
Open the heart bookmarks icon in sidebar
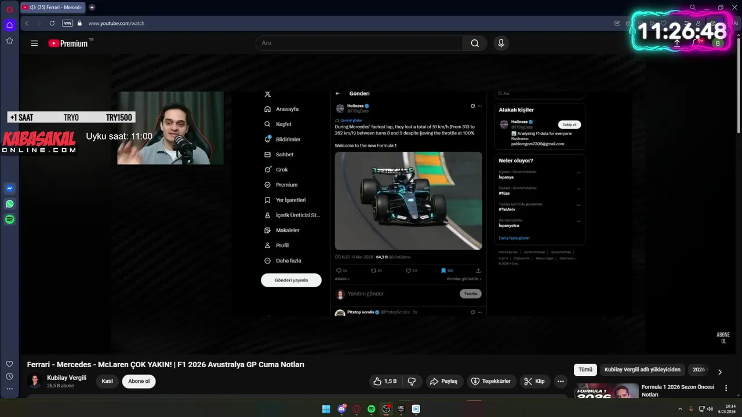9,364
